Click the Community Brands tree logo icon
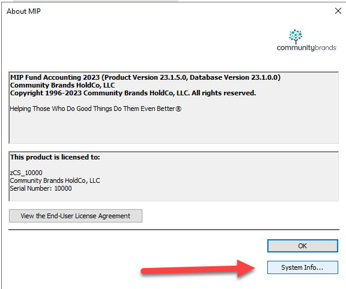The height and width of the screenshot is (289, 346). pyautogui.click(x=296, y=37)
